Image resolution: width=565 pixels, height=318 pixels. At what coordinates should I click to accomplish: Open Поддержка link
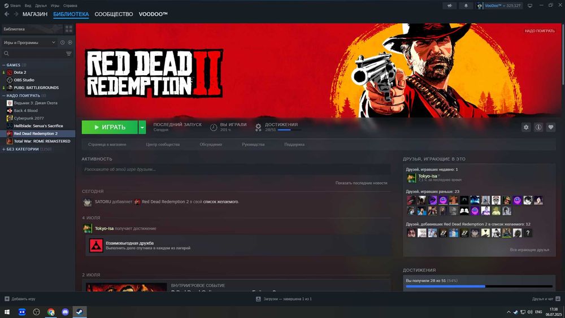tap(294, 145)
